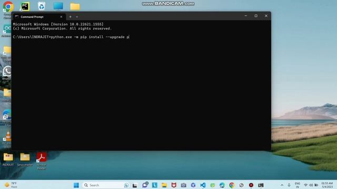Open Arduino desktop shortcut
Screen dimensions: 337x189
point(7,30)
